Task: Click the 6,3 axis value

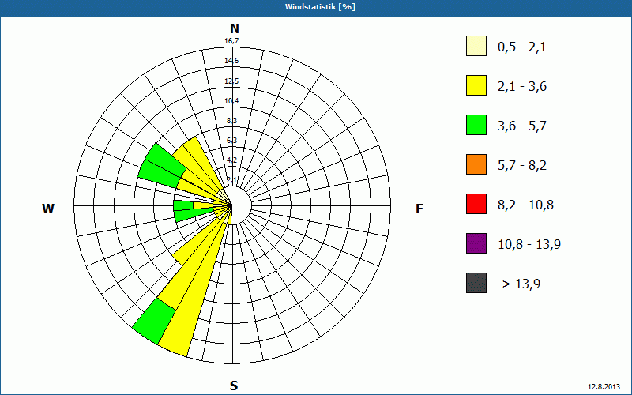Action: 231,141
